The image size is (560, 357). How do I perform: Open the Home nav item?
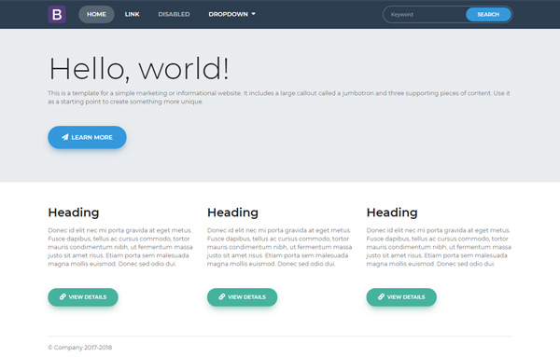click(96, 14)
